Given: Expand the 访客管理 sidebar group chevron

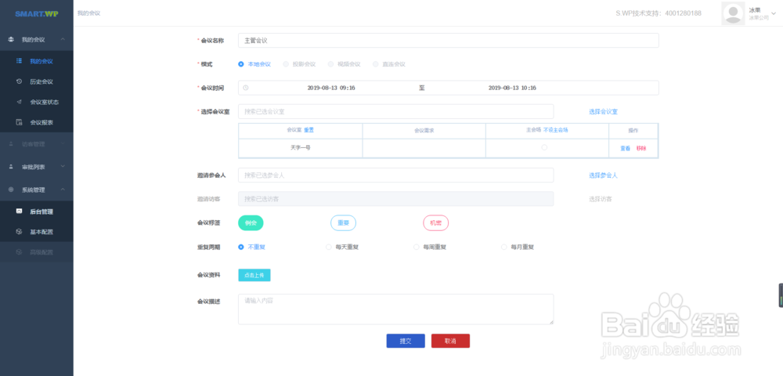Looking at the screenshot, I should click(63, 144).
